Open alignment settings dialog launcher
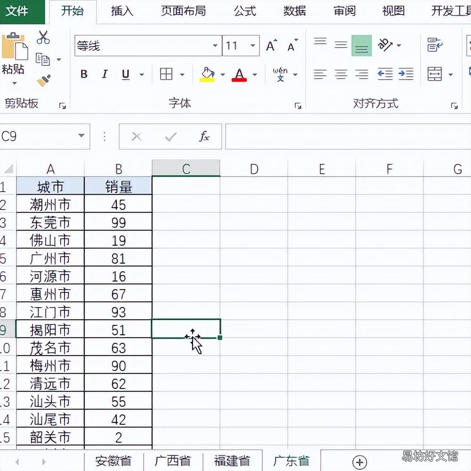This screenshot has width=471, height=471. pyautogui.click(x=454, y=106)
